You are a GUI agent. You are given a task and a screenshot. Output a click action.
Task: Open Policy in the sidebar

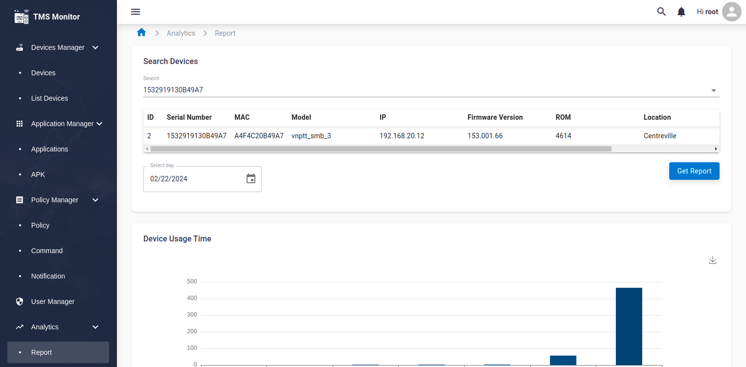[x=58, y=225]
